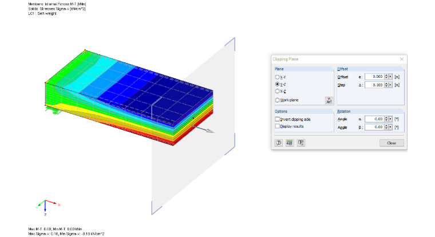Click 'Solids: Stresses Sigma-x' header text
This screenshot has width=435, height=237.
point(57,9)
